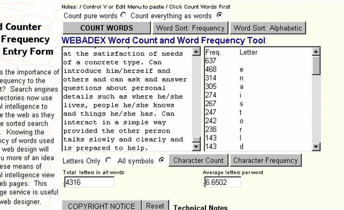Click the Character Count button
This screenshot has width=344, height=210.
tap(198, 160)
